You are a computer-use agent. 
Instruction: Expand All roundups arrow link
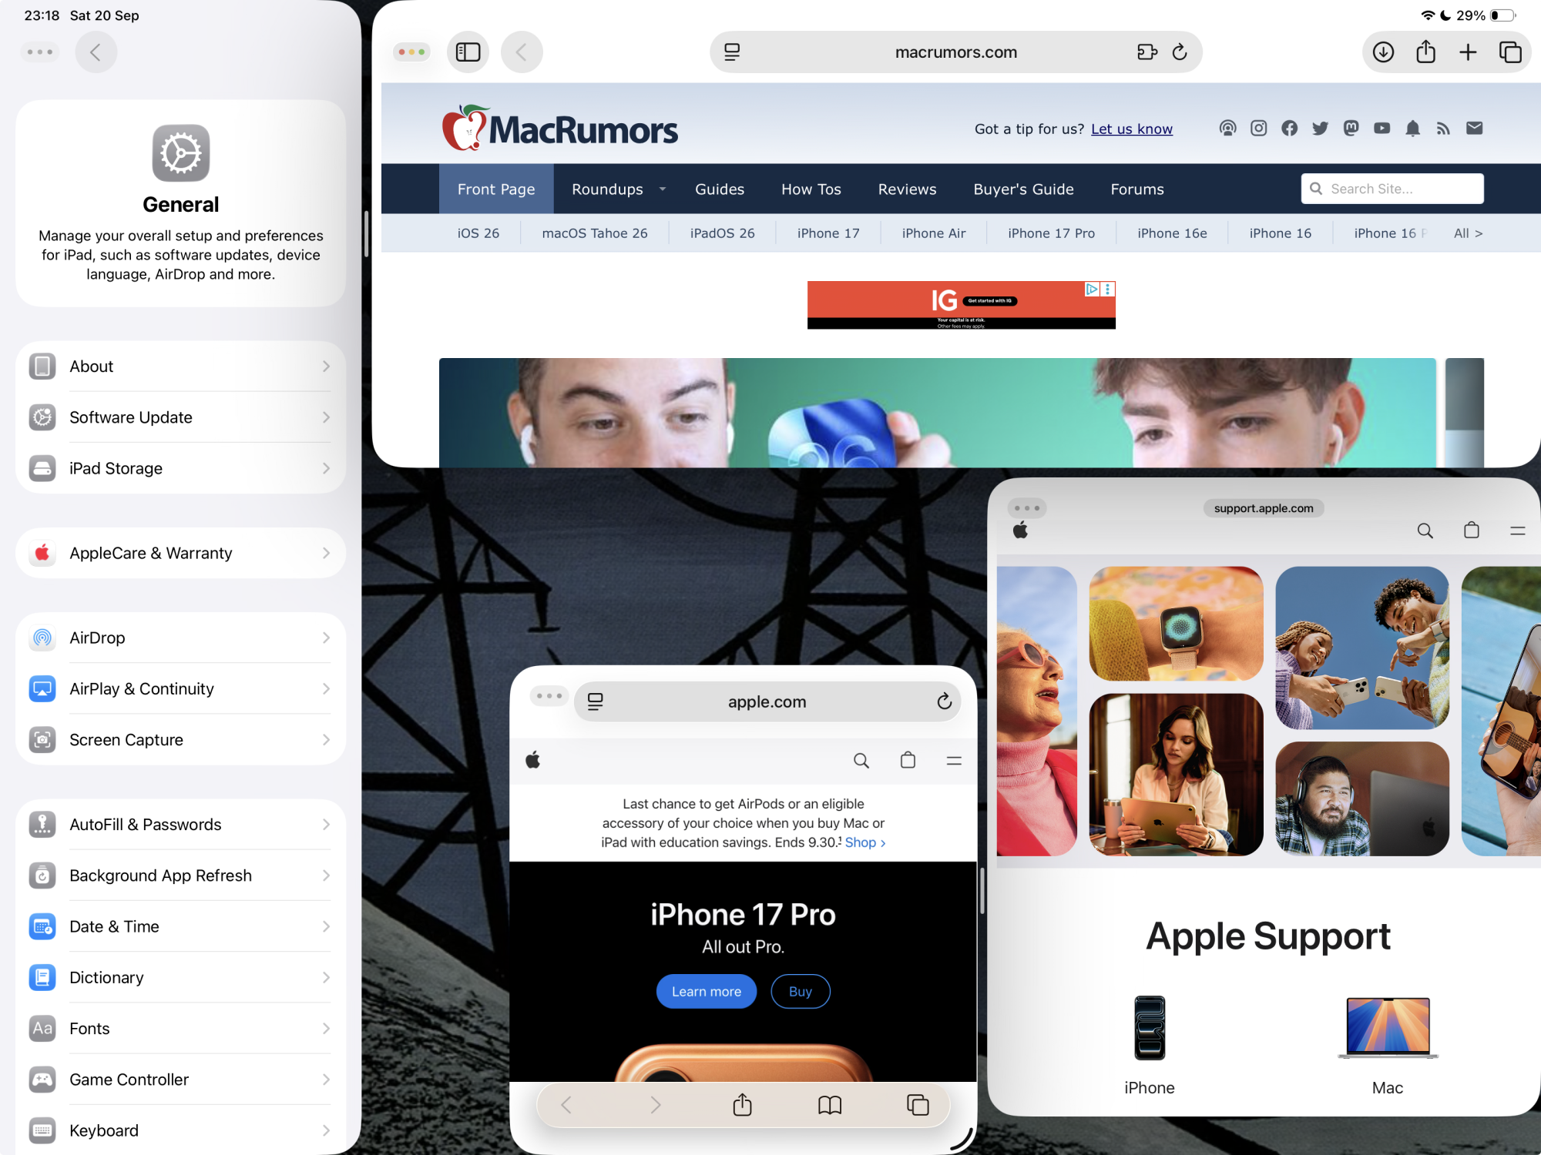point(1467,233)
